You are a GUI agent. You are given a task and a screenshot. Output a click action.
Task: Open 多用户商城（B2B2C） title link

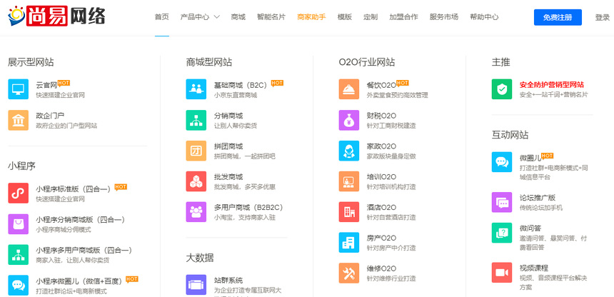pos(248,207)
